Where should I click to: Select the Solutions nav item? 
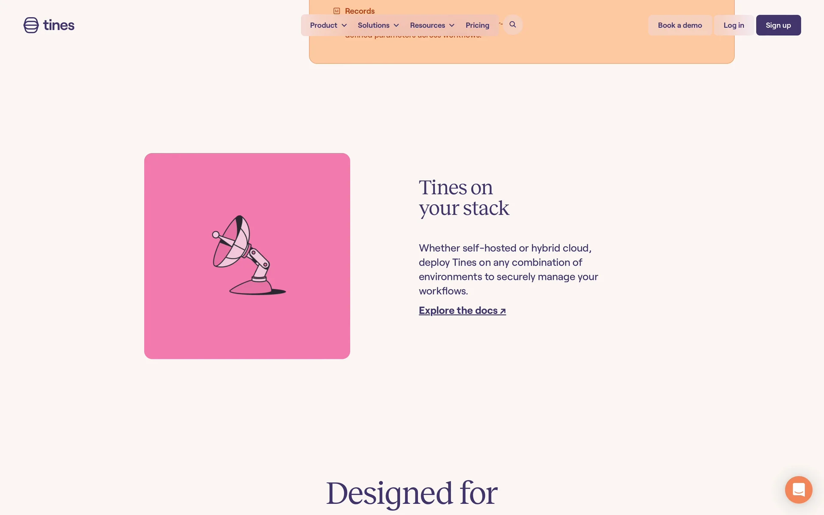click(378, 25)
